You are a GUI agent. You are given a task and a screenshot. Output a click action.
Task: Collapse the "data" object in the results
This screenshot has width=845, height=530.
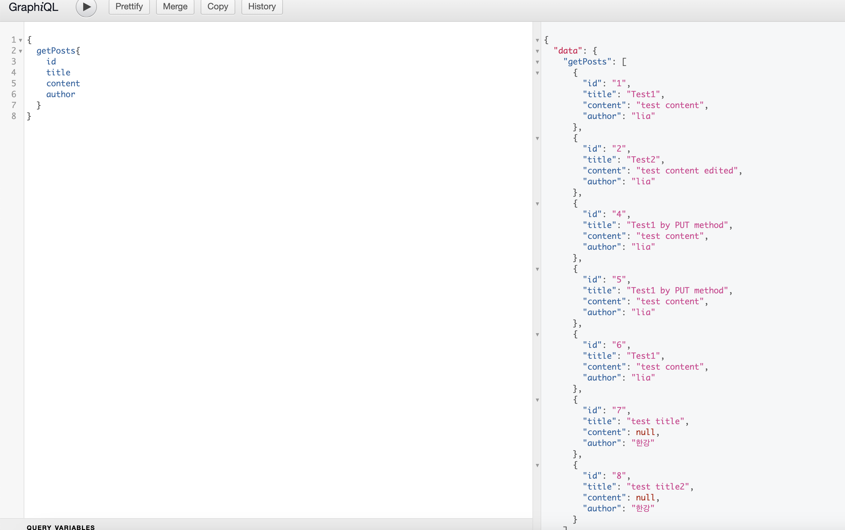click(537, 51)
